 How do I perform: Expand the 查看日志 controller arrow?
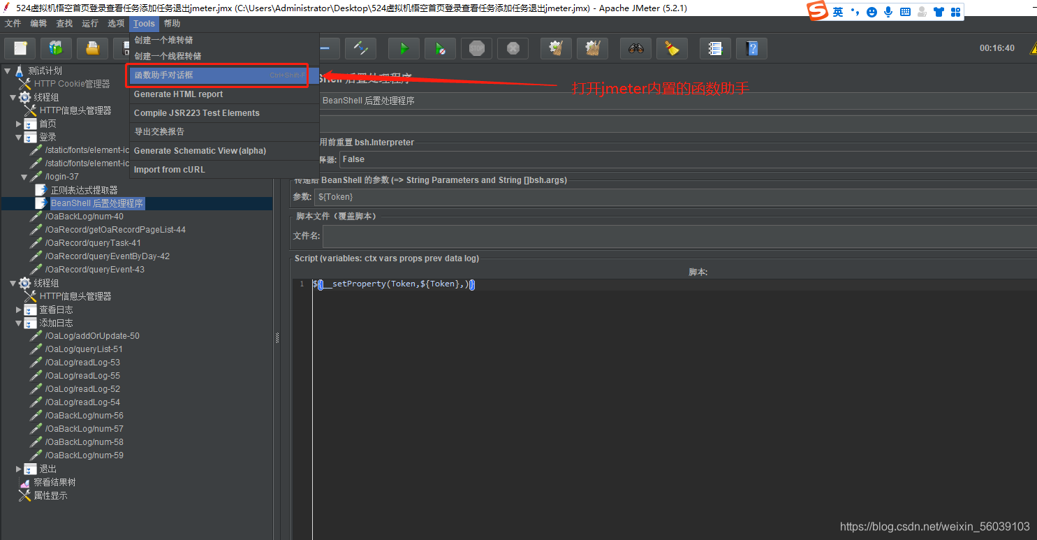tap(19, 309)
